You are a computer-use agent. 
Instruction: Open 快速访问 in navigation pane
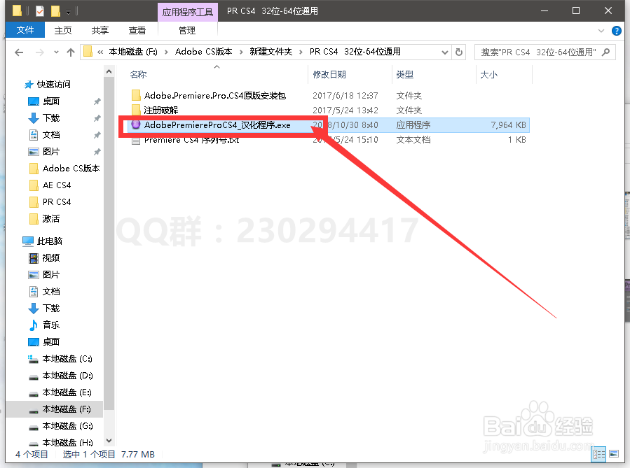point(53,84)
